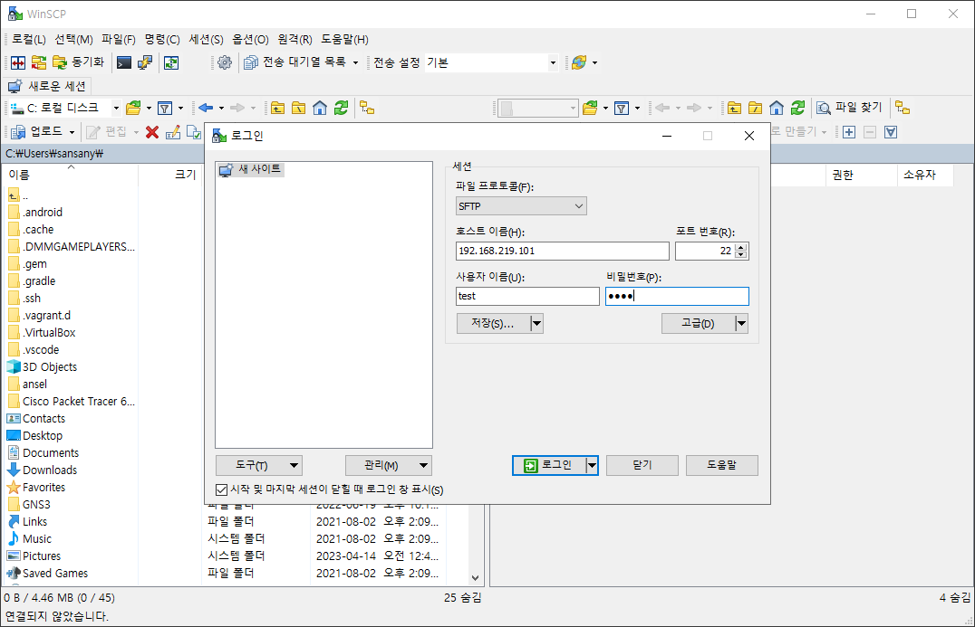This screenshot has width=975, height=627.
Task: Open the 관리(M) manage dropdown button
Action: point(389,465)
